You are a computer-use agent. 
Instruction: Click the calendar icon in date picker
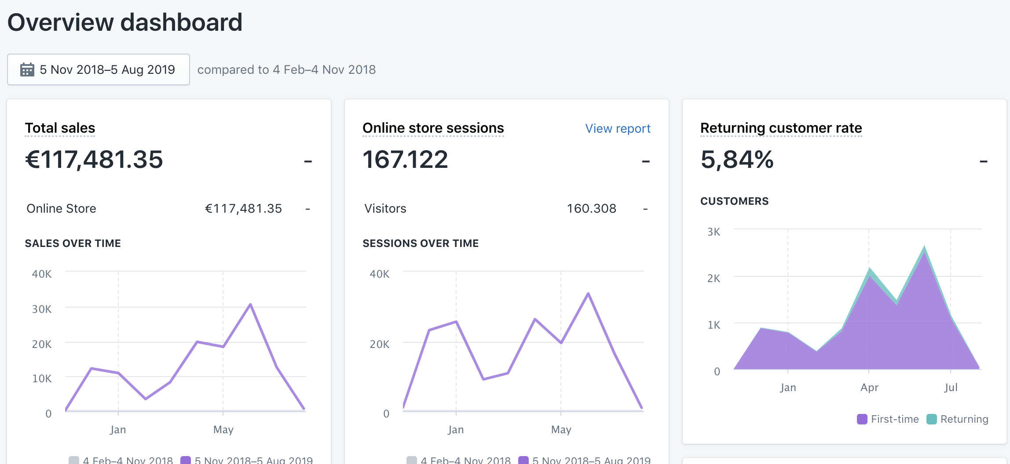(27, 69)
